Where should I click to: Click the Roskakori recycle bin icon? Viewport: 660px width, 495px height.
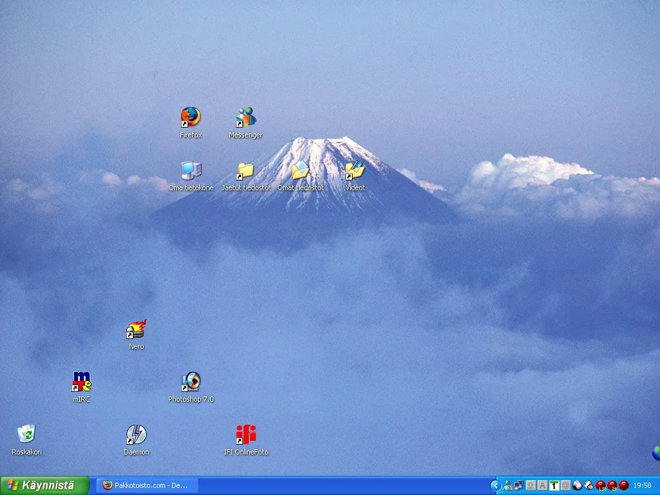[x=26, y=434]
